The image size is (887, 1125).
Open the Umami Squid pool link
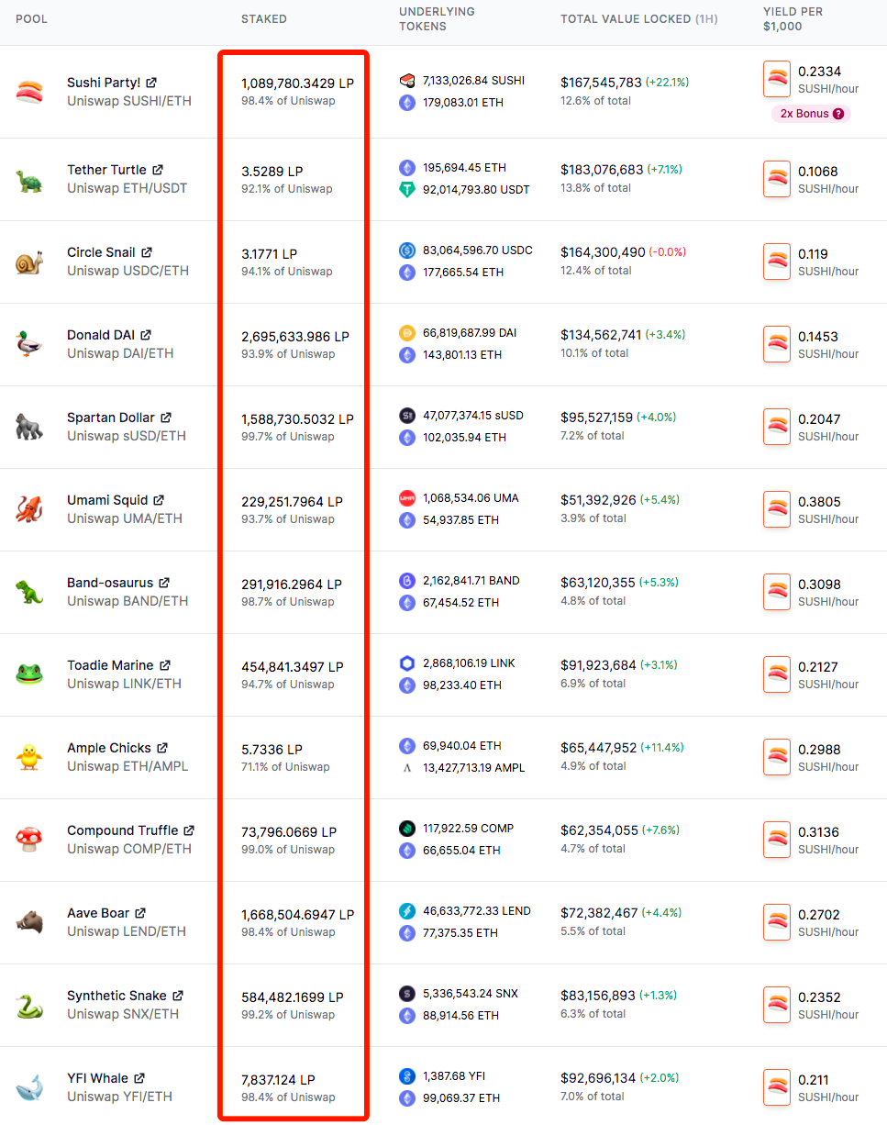coord(107,500)
